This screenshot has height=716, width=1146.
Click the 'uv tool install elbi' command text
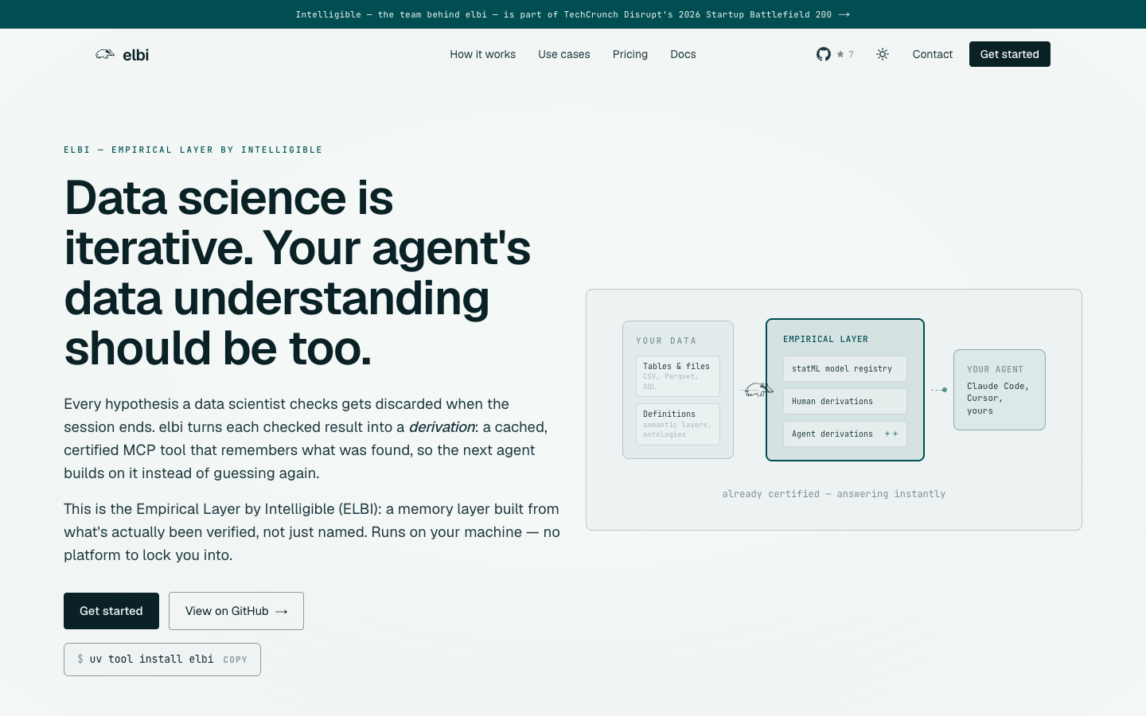(151, 660)
